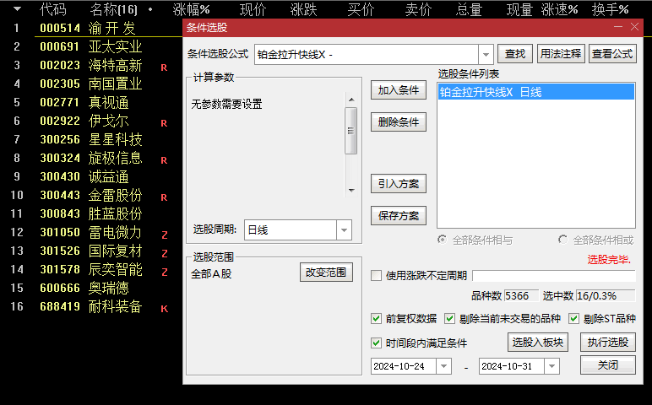Click the R marker beside 海特高新
The image size is (652, 405).
point(164,67)
